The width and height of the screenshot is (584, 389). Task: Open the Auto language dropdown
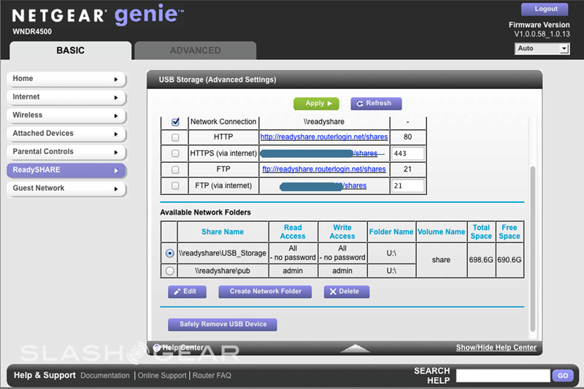(x=541, y=49)
